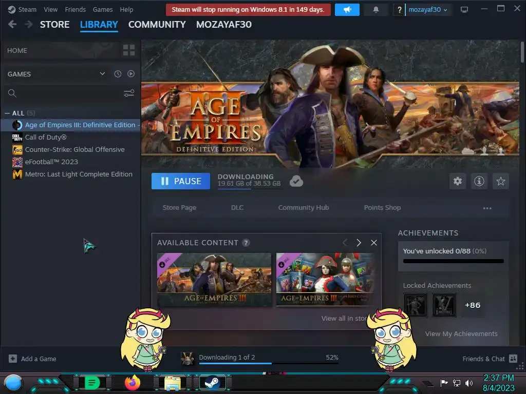Expand the mozayaf30 account dropdown

pyautogui.click(x=428, y=10)
